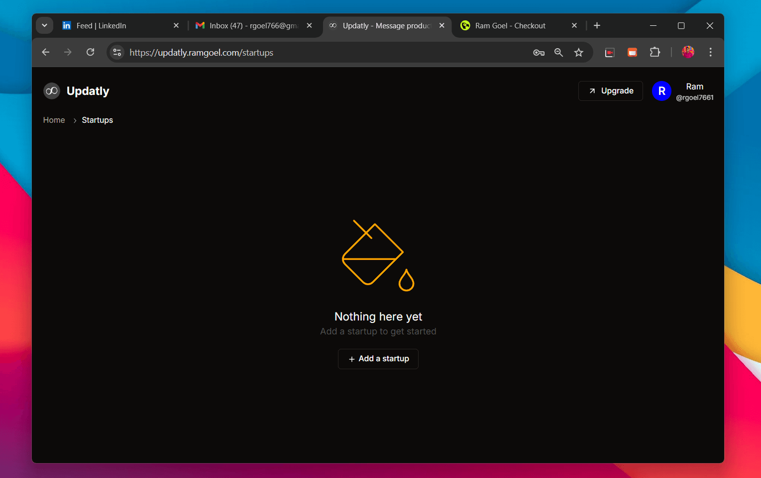Screen dimensions: 761x478
Task: Open the saved passwords key icon
Action: click(539, 53)
